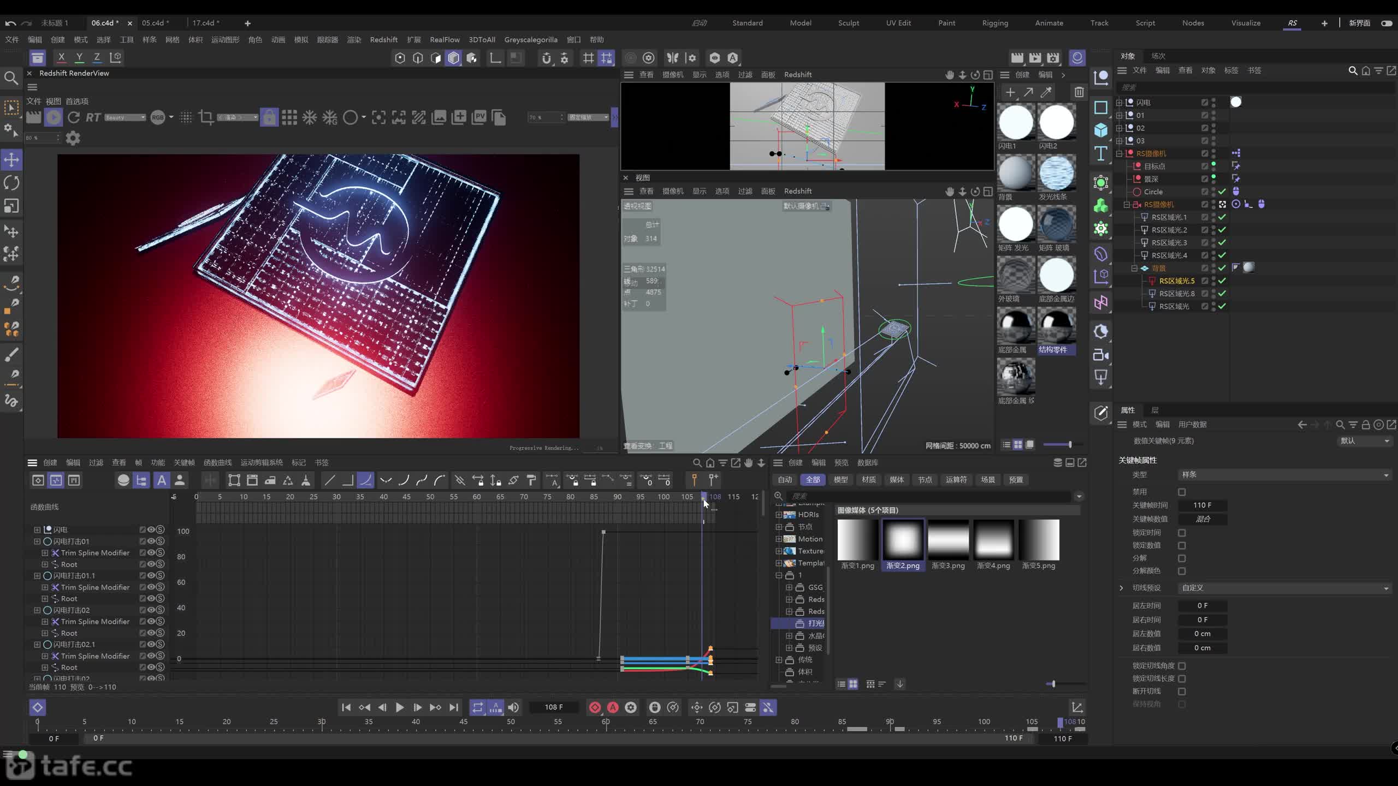1398x786 pixels.
Task: Toggle the 锁定数值 checkbox
Action: 1182,545
